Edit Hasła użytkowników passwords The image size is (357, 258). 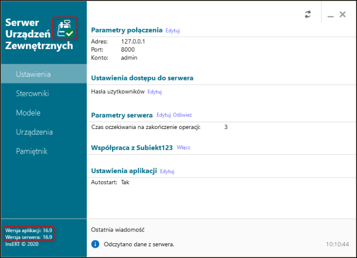154,92
